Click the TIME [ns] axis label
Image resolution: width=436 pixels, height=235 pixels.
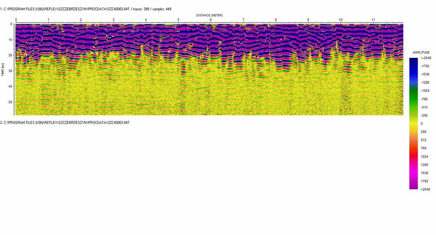[x=3, y=69]
